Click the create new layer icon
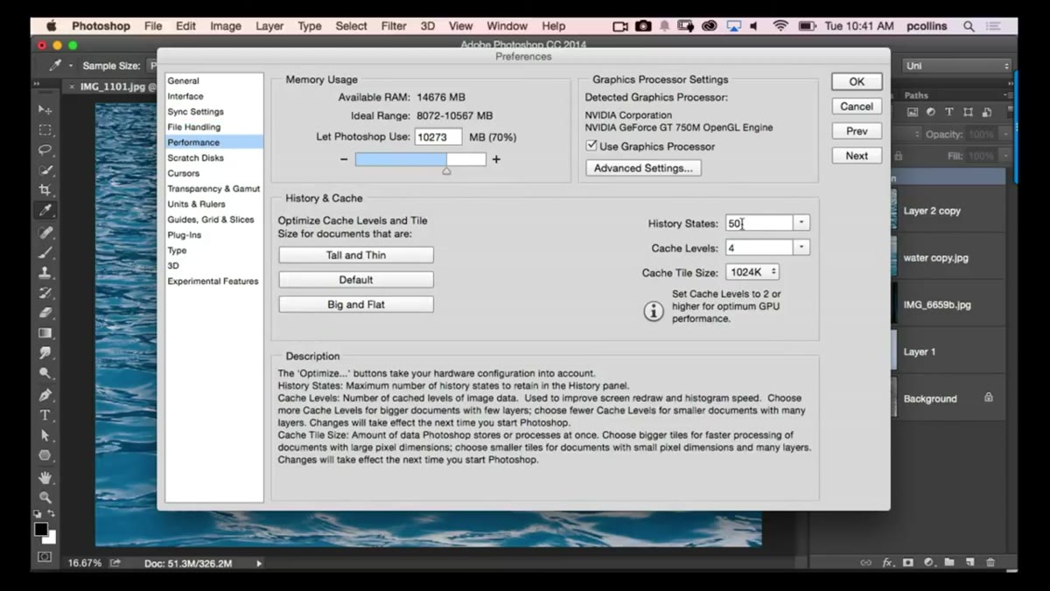Viewport: 1050px width, 591px height. tap(970, 562)
